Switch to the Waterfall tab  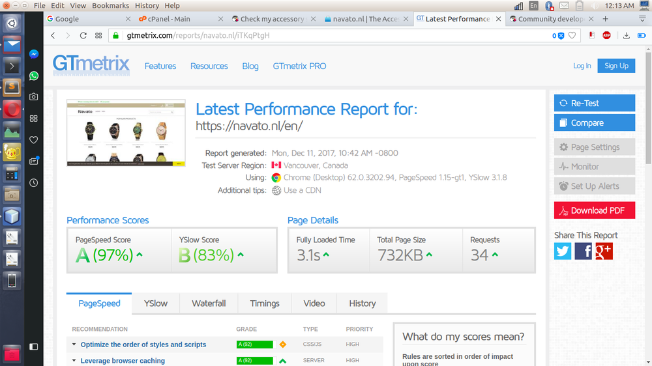209,303
